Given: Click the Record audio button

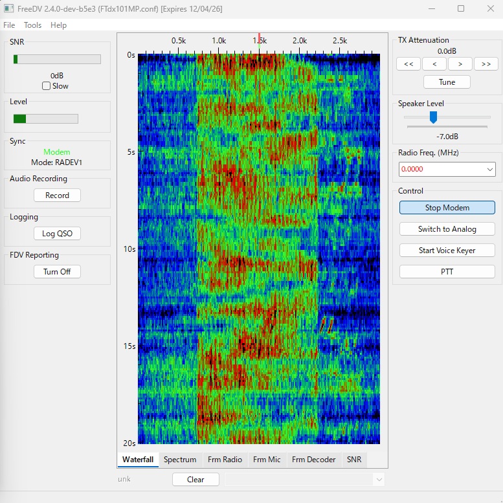Looking at the screenshot, I should pyautogui.click(x=57, y=196).
